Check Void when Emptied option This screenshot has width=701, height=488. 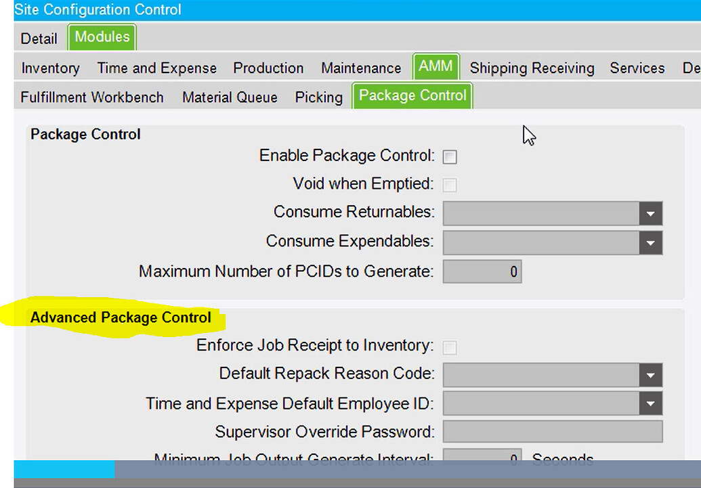(450, 185)
